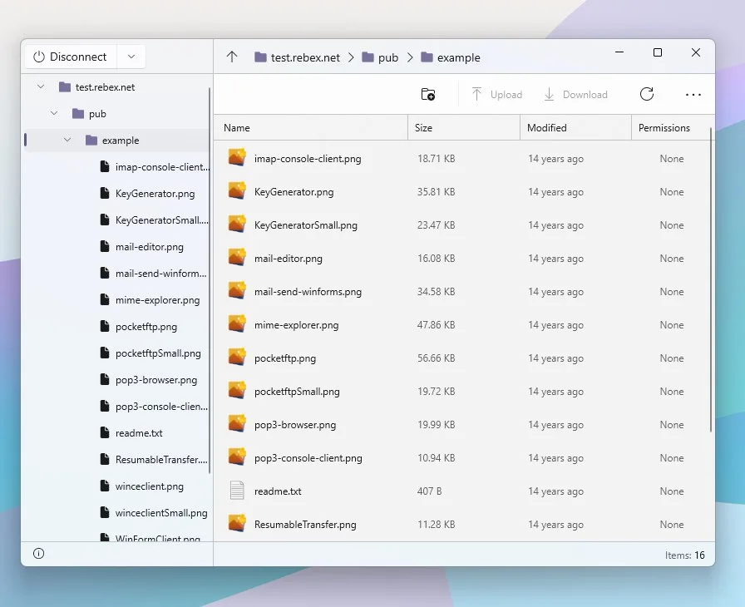Image resolution: width=745 pixels, height=607 pixels.
Task: Select the pub folder in the tree
Action: coord(89,114)
